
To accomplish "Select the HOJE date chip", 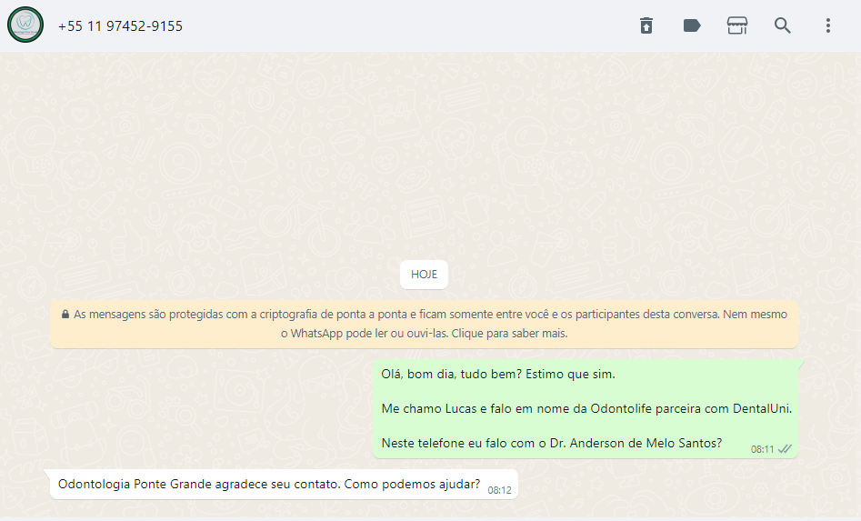I will coord(424,275).
